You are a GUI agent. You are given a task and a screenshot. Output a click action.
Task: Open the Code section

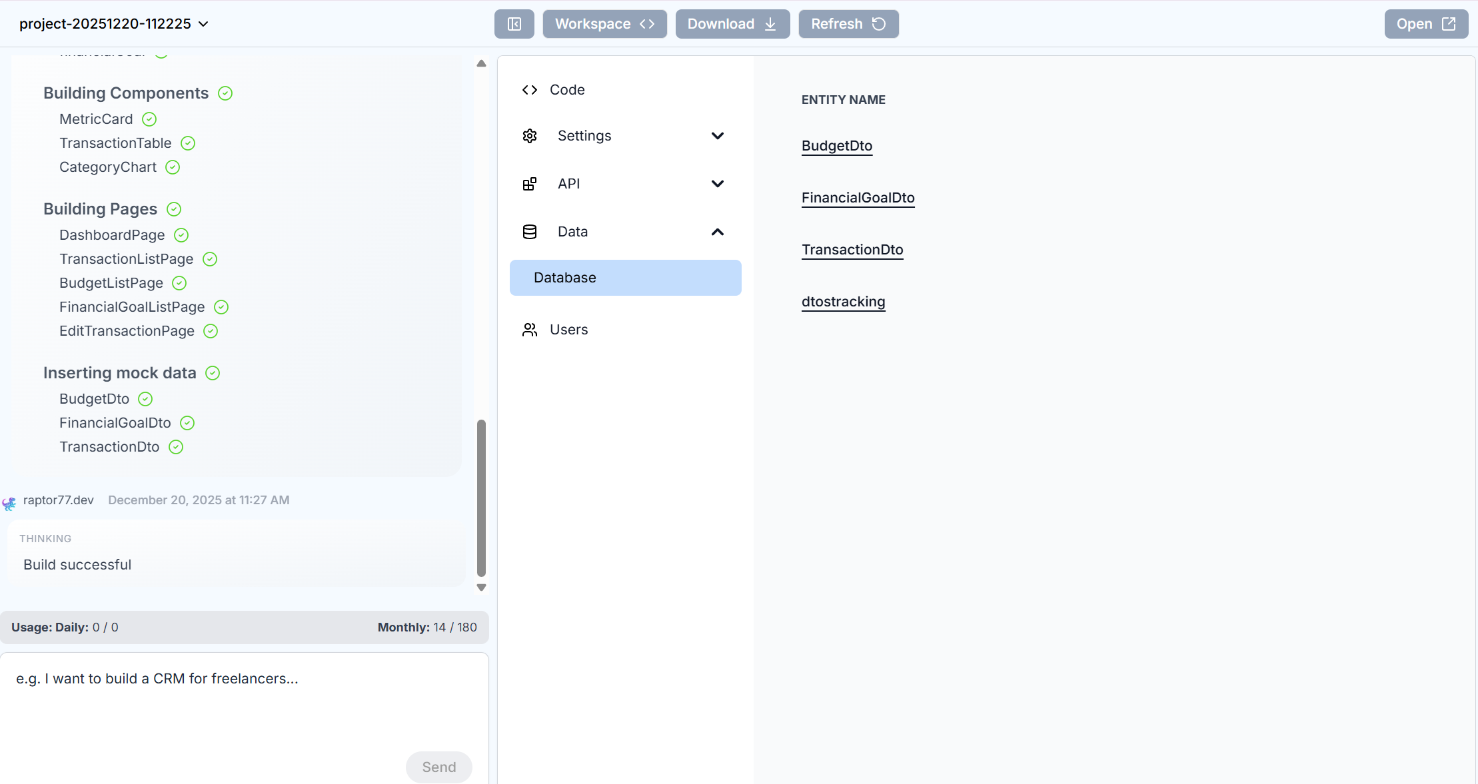pyautogui.click(x=566, y=89)
